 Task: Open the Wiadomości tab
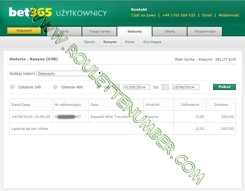pos(205,32)
